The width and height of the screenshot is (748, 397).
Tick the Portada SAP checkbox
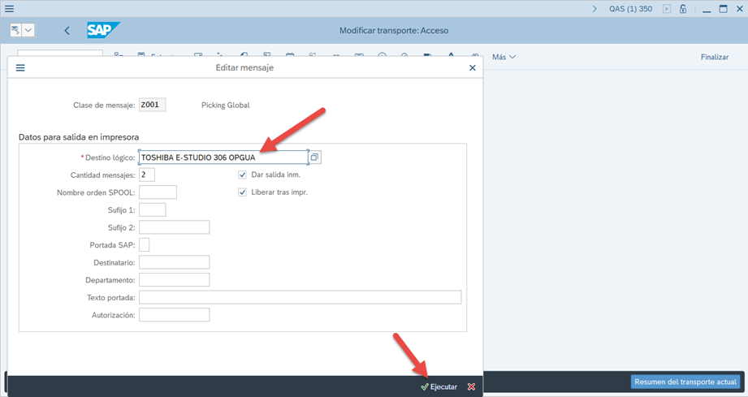145,244
